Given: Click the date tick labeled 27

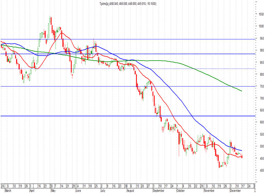Looking at the screenshot, I should (x=148, y=186).
